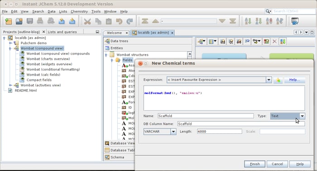Click the star structure icon in entity toolbar
Viewport: 317px width, 171px height.
(x=247, y=42)
